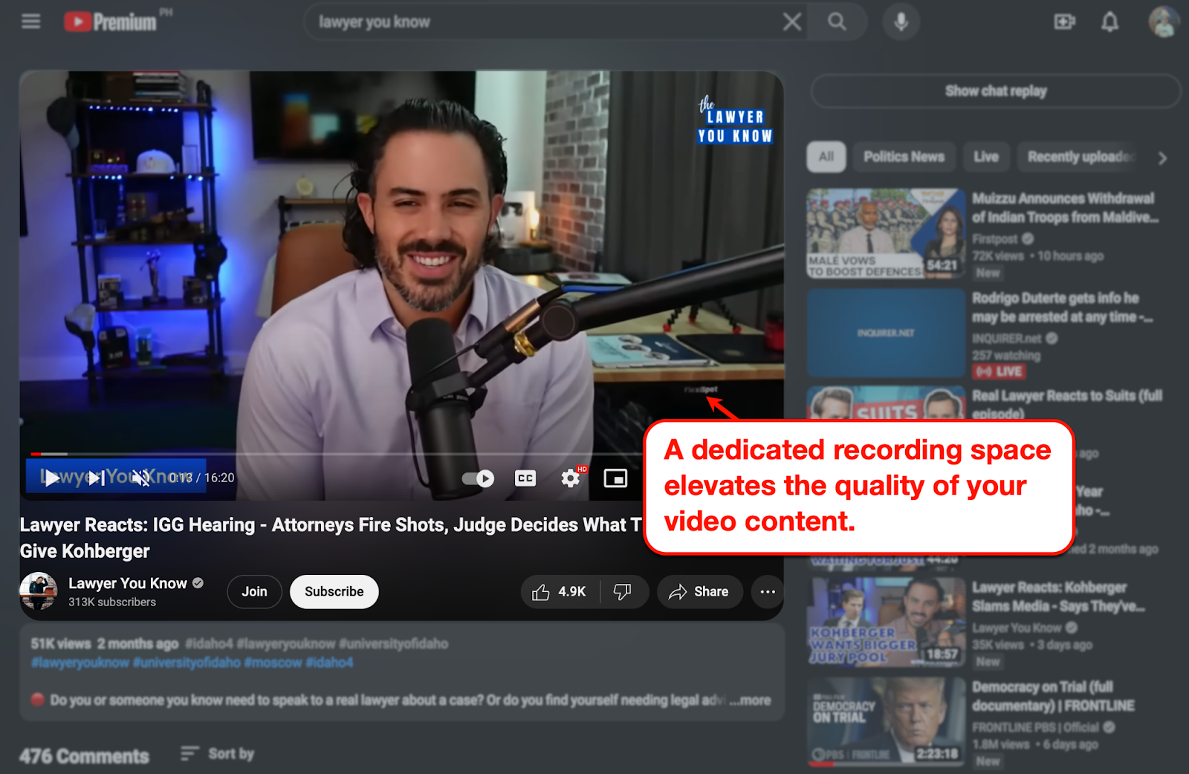Open the create video icon

(x=1064, y=22)
